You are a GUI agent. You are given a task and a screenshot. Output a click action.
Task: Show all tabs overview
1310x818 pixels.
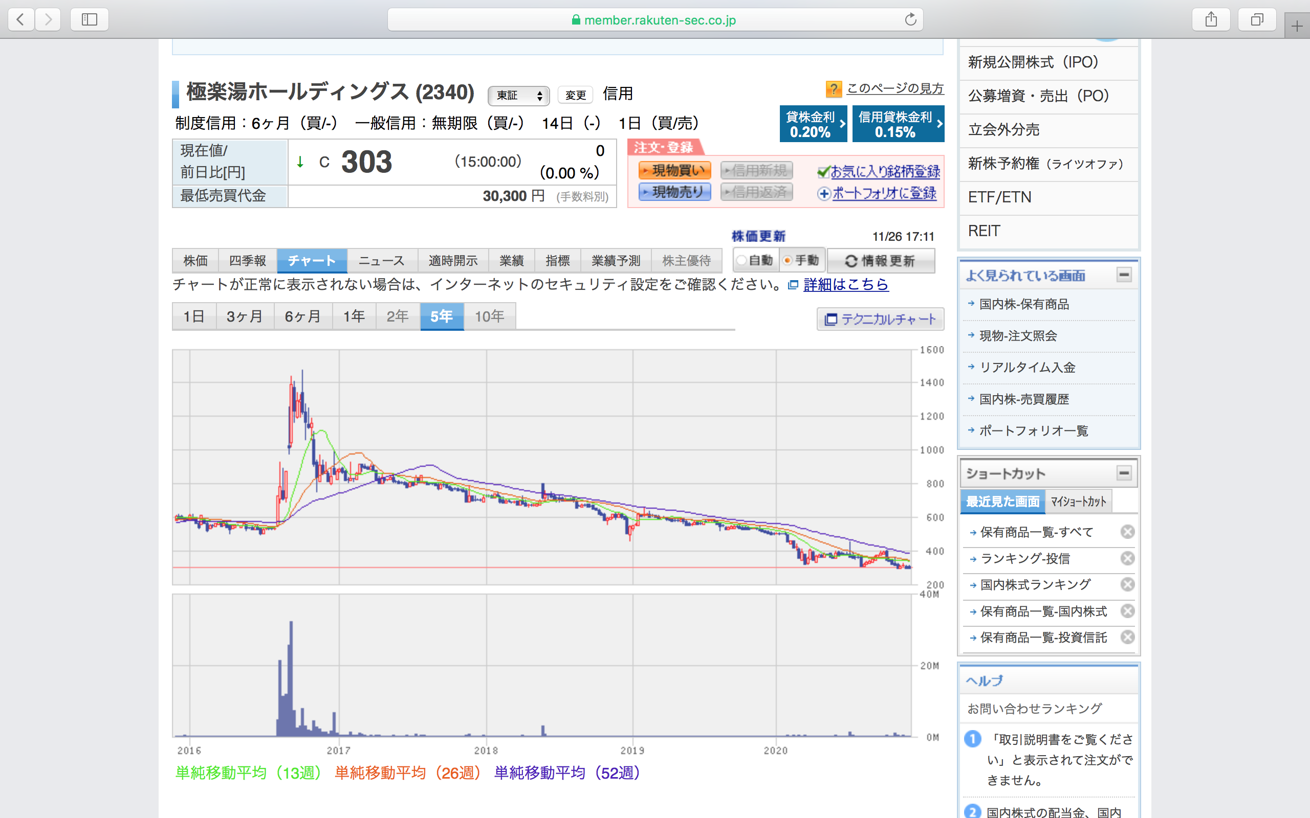[1257, 20]
